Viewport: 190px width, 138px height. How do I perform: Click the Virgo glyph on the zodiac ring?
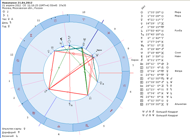click(34, 113)
